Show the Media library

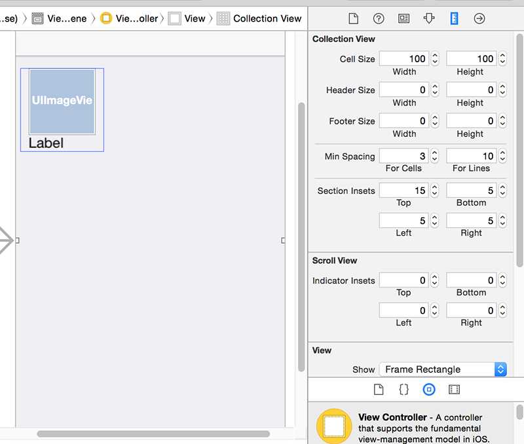pos(454,389)
